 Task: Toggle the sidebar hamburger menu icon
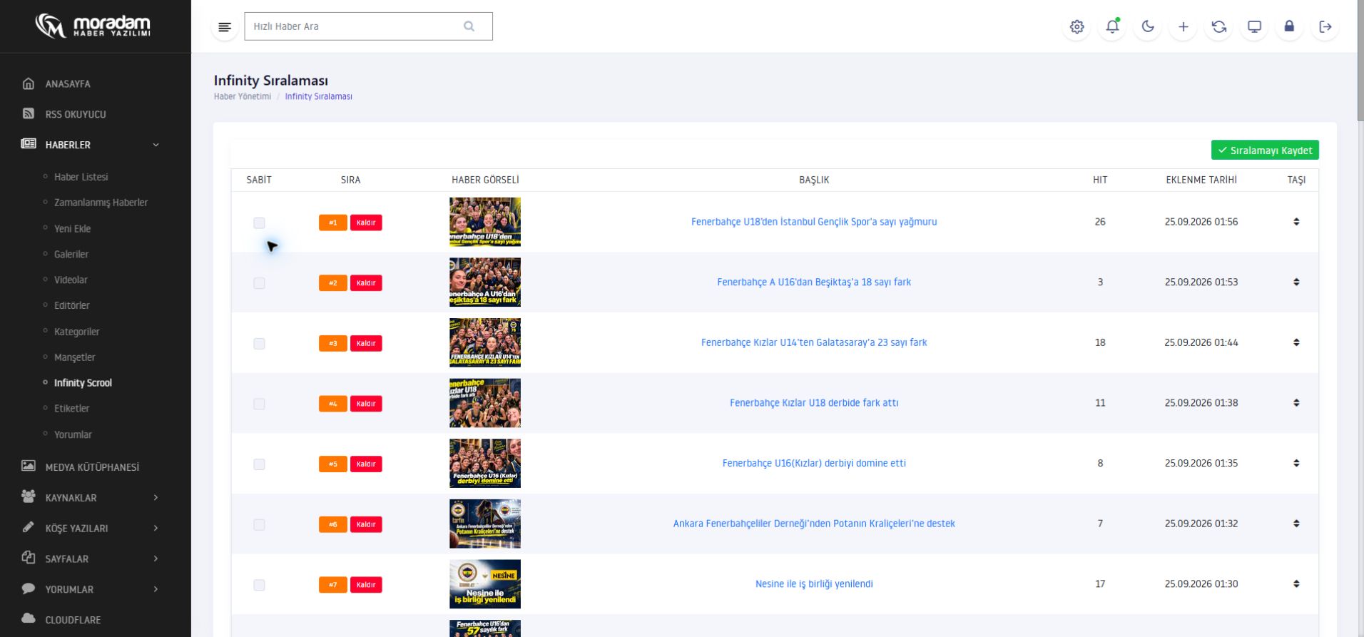(x=225, y=27)
